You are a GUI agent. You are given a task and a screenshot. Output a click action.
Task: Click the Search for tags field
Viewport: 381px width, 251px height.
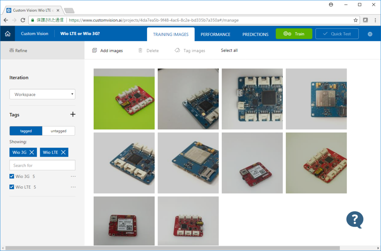pos(42,165)
